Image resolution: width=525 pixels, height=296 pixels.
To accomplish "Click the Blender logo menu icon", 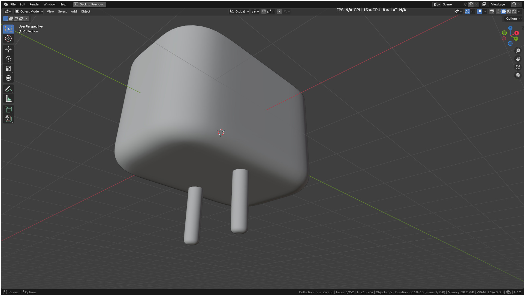I will pos(6,4).
